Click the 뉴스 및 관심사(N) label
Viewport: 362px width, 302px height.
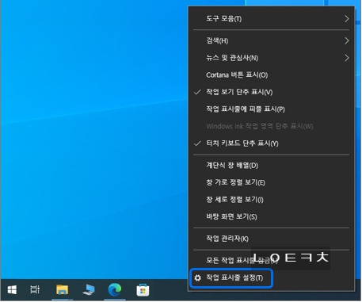pyautogui.click(x=232, y=58)
